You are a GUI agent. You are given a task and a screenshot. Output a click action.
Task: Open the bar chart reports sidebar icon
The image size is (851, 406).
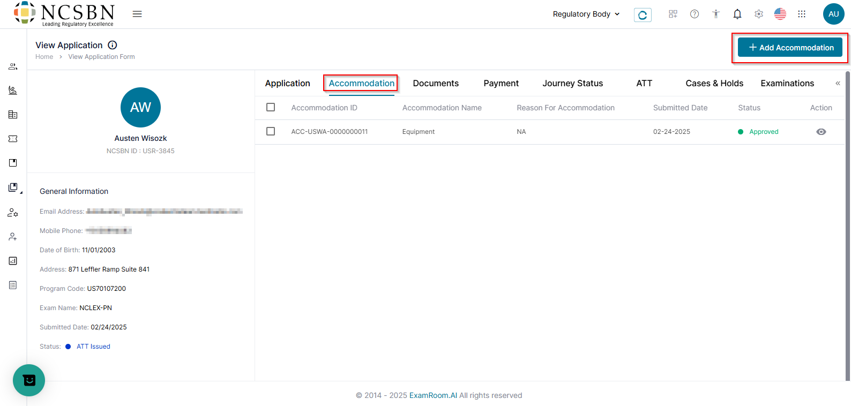tap(13, 261)
